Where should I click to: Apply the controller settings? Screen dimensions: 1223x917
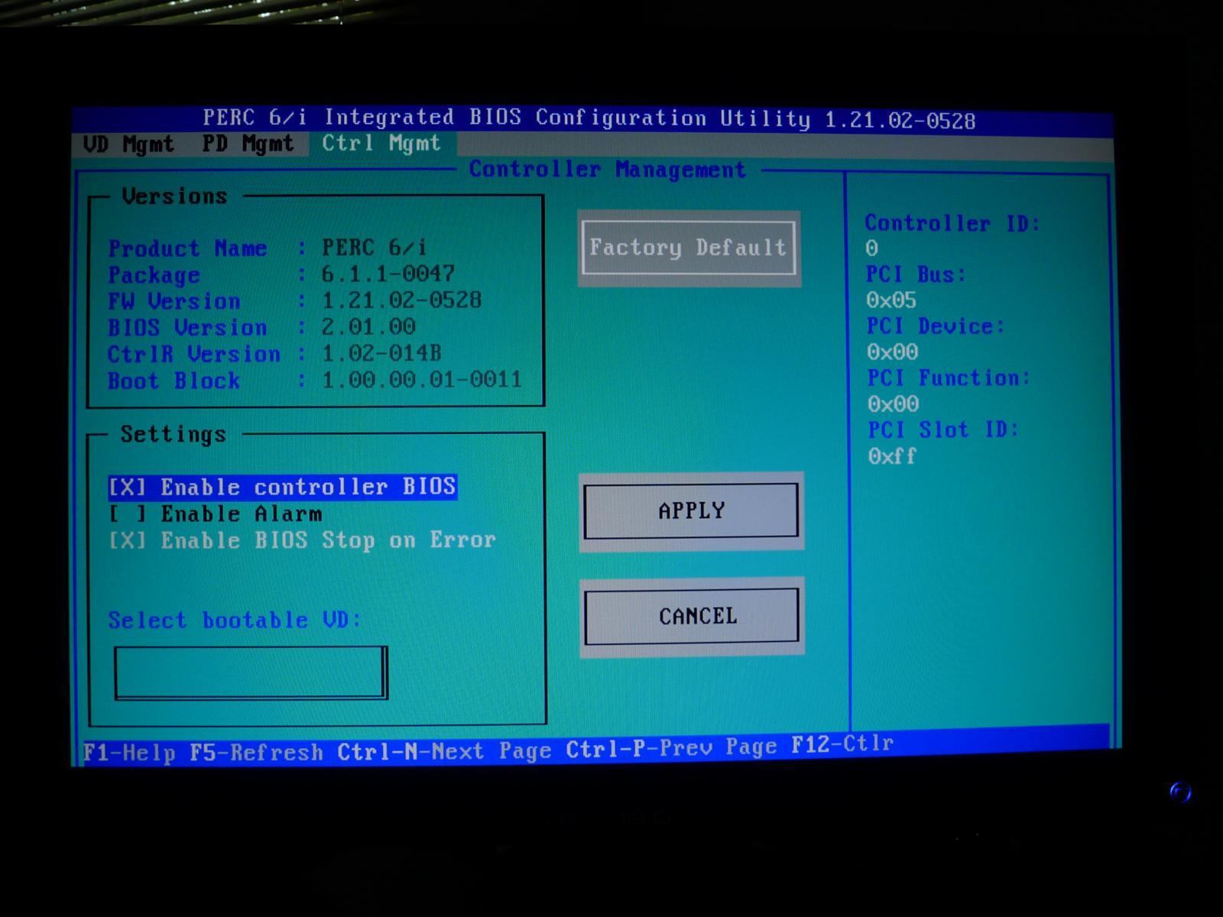[691, 510]
